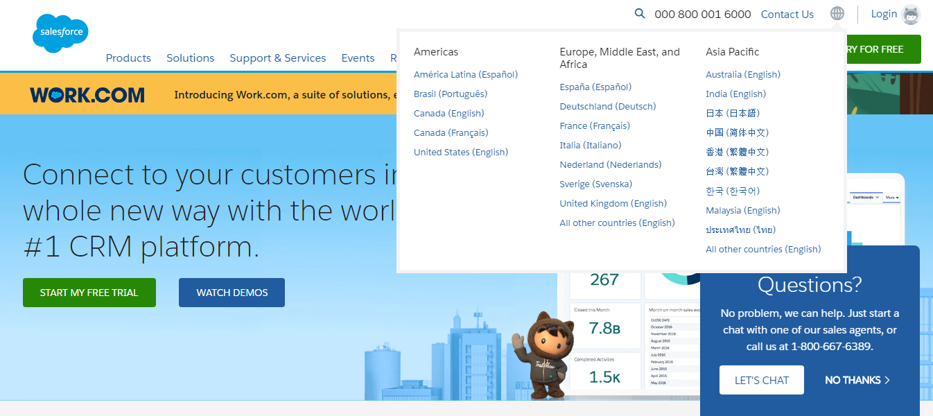Click the Contact Us link
Image resolution: width=933 pixels, height=416 pixels.
(x=787, y=15)
